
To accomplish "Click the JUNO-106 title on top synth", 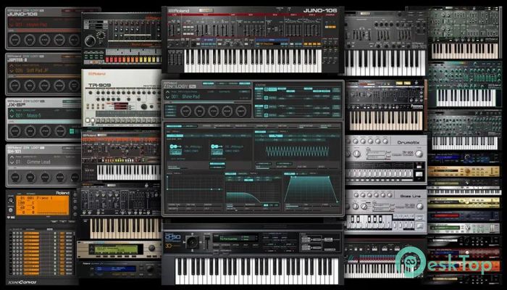I will point(320,10).
